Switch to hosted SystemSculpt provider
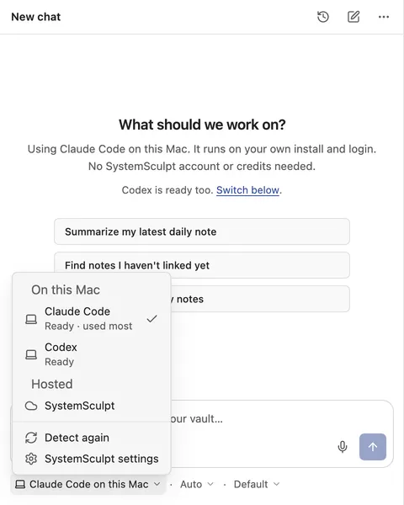This screenshot has width=404, height=505. (92, 406)
